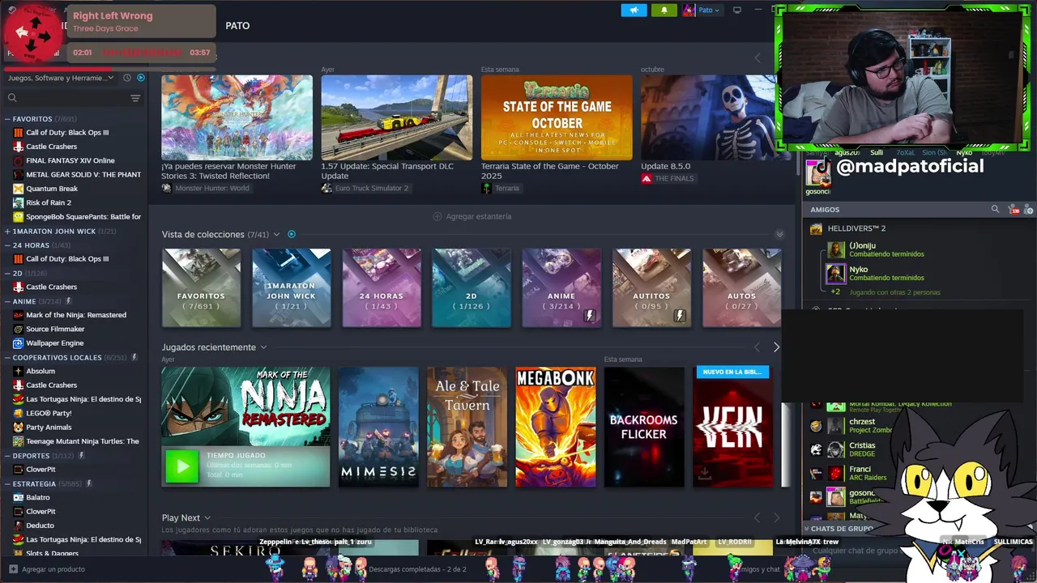Switch to Big Picture mode monitor icon
The image size is (1037, 583).
[737, 11]
